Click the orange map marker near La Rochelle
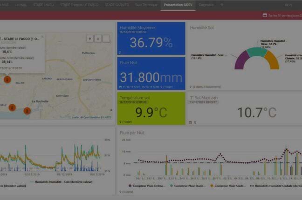302x200 pixels. click(27, 111)
